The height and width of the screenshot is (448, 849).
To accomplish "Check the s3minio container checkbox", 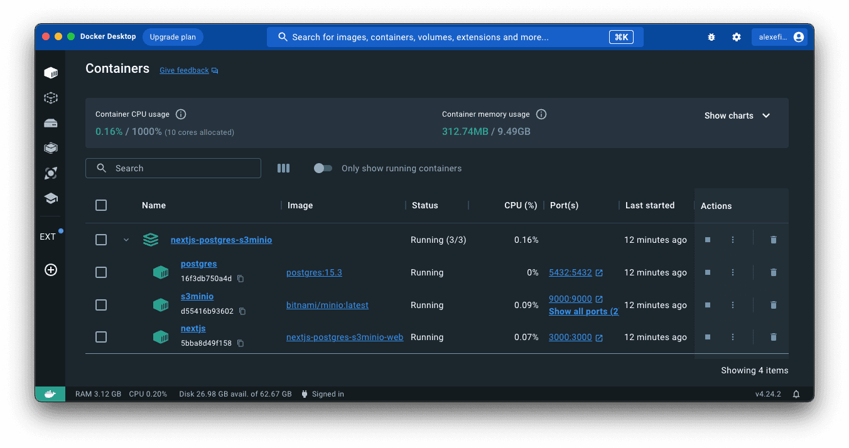I will point(101,305).
